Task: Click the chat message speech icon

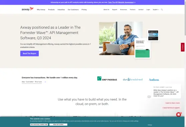Action: coord(149,97)
